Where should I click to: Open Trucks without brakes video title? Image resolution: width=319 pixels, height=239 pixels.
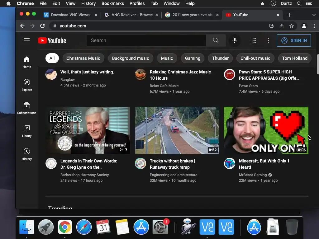pyautogui.click(x=172, y=164)
